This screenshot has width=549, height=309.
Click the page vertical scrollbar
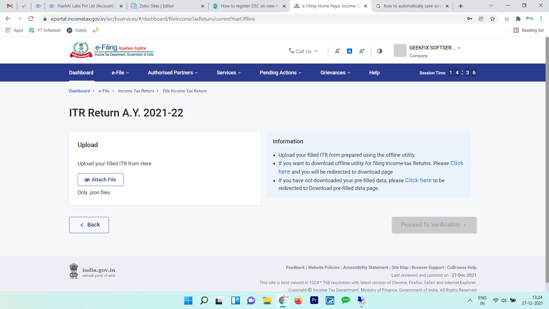click(x=547, y=160)
